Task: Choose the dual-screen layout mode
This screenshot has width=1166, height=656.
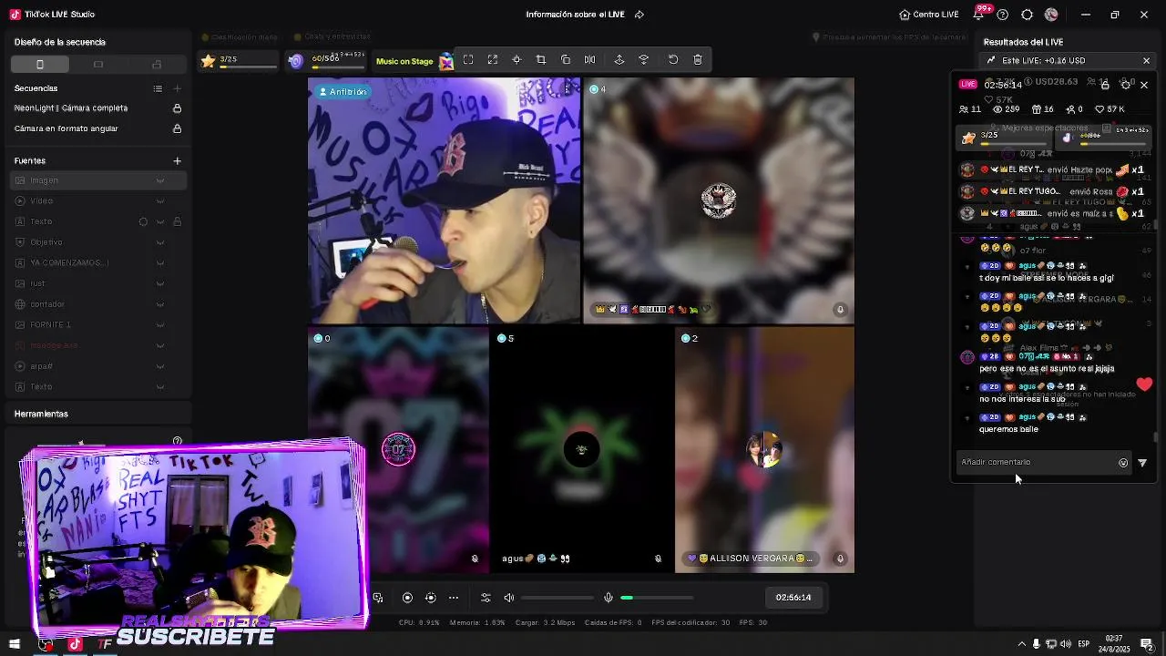Action: point(157,65)
